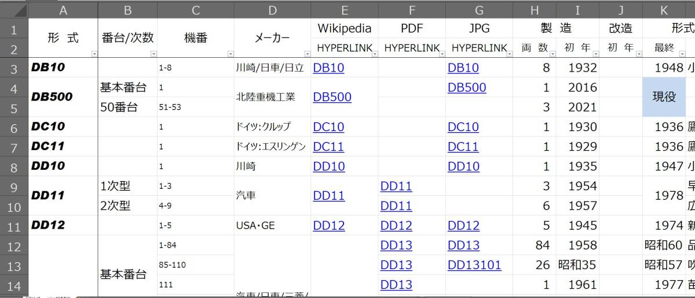This screenshot has width=695, height=298.
Task: Select the 川崎/日車/日立 maker cell
Action: pyautogui.click(x=272, y=68)
